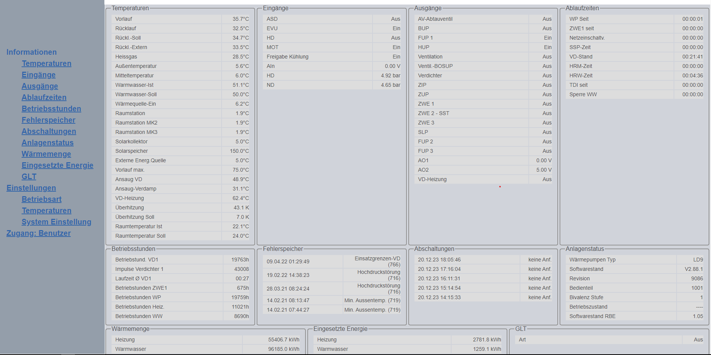Open the Ausgänge link in sidebar
Image resolution: width=711 pixels, height=355 pixels.
pyautogui.click(x=40, y=86)
